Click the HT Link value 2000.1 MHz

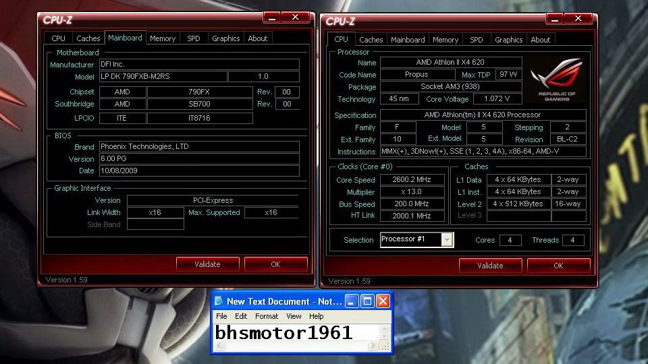pyautogui.click(x=412, y=216)
